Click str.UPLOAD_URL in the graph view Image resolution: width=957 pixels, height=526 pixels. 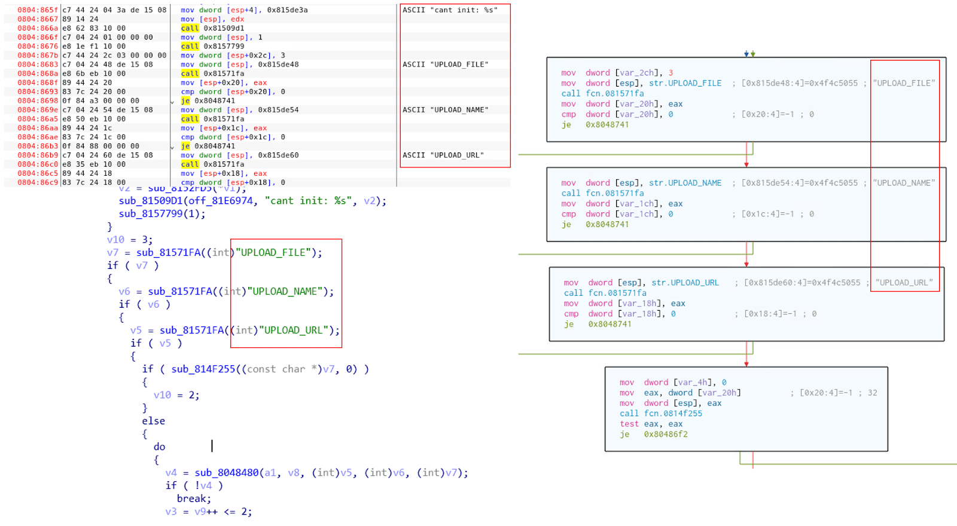pyautogui.click(x=685, y=283)
